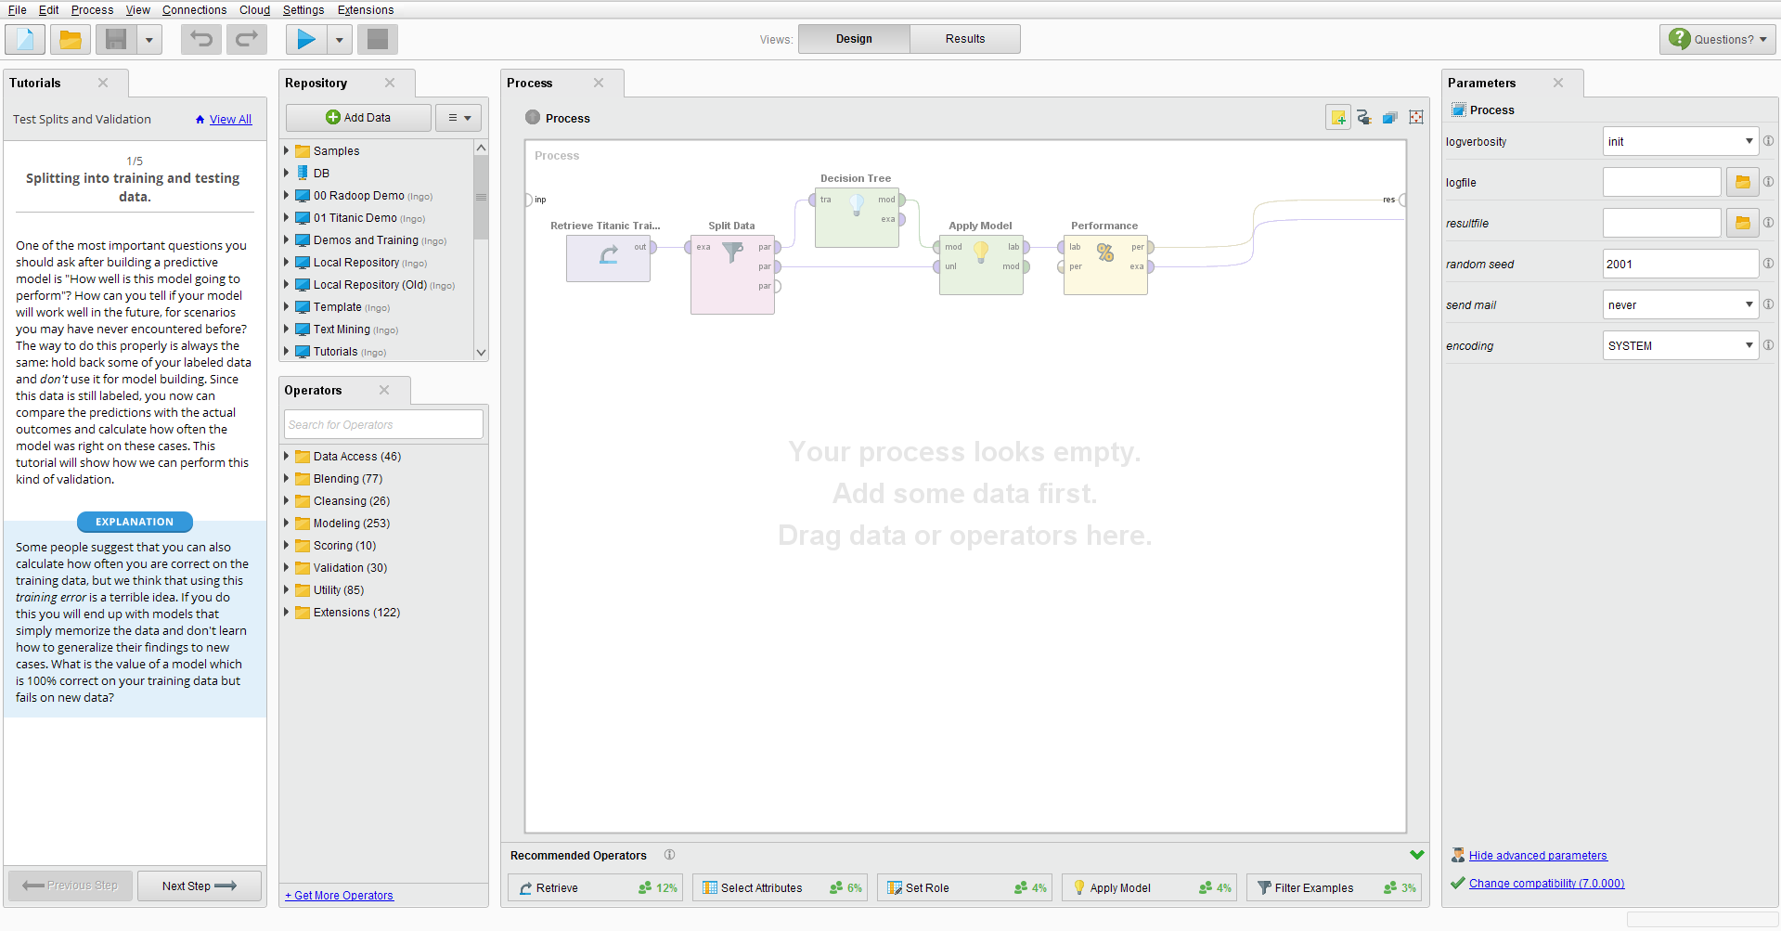The image size is (1781, 931).
Task: Switch to the Design view
Action: click(x=853, y=39)
